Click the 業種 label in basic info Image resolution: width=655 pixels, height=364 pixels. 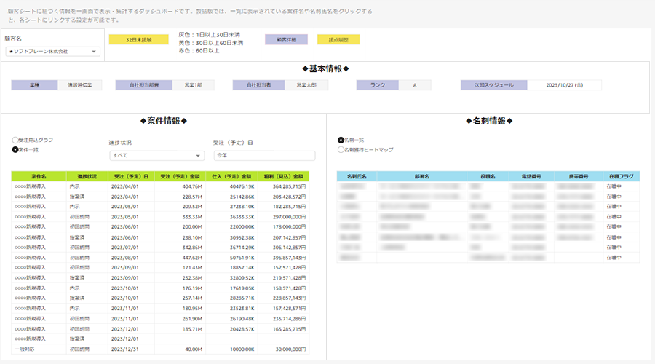[x=34, y=85]
